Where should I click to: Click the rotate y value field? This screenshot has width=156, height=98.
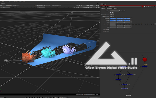click(x=120, y=20)
